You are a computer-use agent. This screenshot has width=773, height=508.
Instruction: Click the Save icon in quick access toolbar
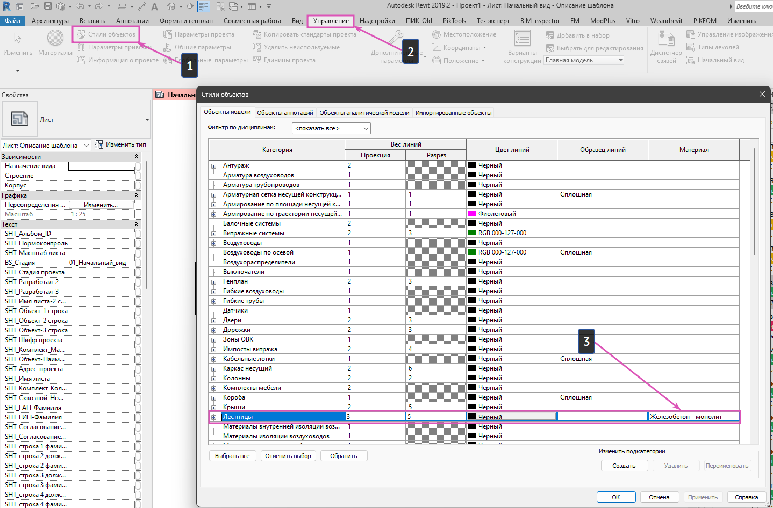point(48,6)
